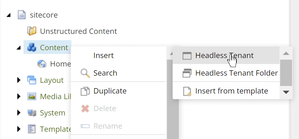
Task: Select the Unstructured Content tree item
Action: [x=78, y=31]
